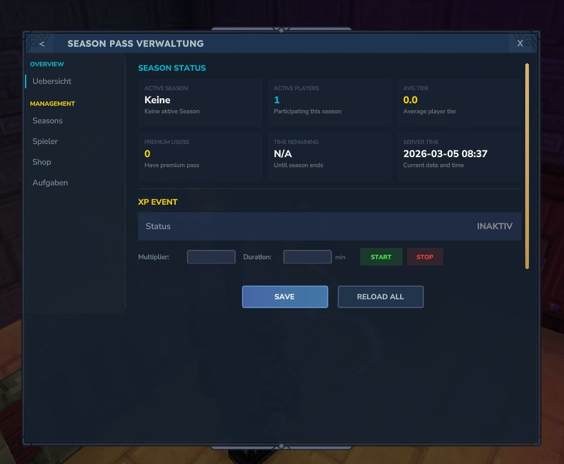564x464 pixels.
Task: Click the Multiplier input field
Action: pyautogui.click(x=211, y=257)
